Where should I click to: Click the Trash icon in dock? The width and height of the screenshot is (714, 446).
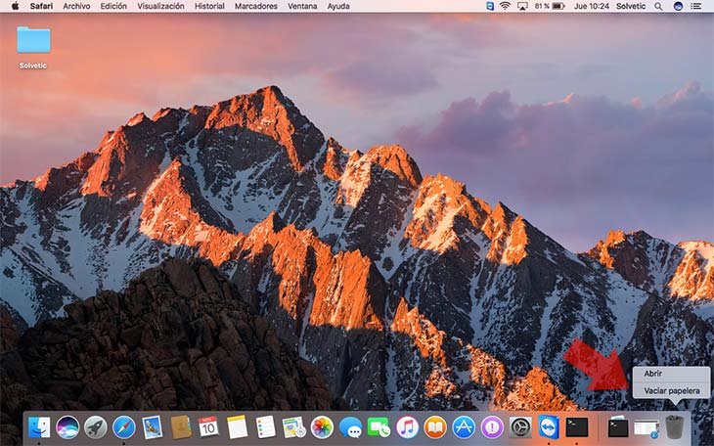675,427
